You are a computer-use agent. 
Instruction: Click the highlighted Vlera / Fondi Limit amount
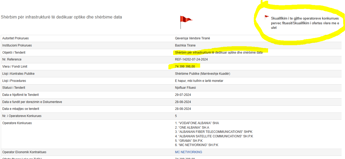click(185, 67)
